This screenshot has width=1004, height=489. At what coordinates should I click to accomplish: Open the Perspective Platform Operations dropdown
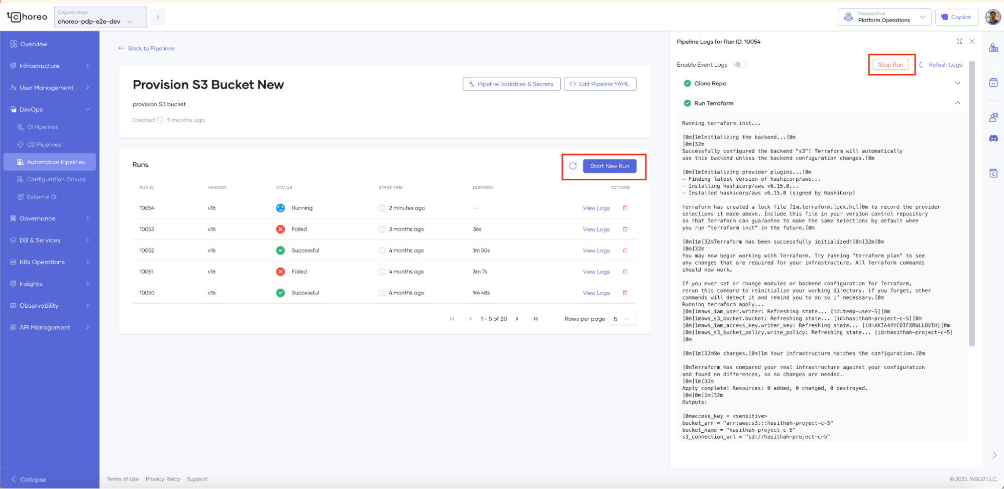[x=884, y=17]
